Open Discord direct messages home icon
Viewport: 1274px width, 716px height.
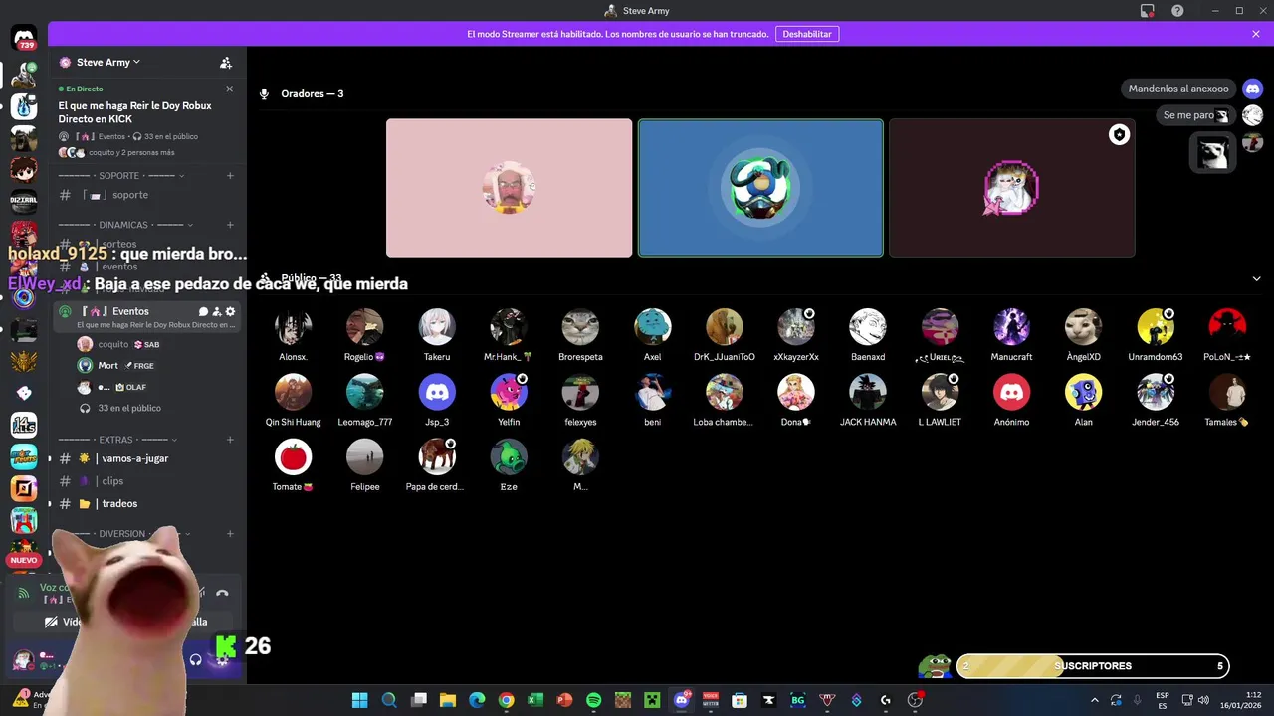(24, 37)
